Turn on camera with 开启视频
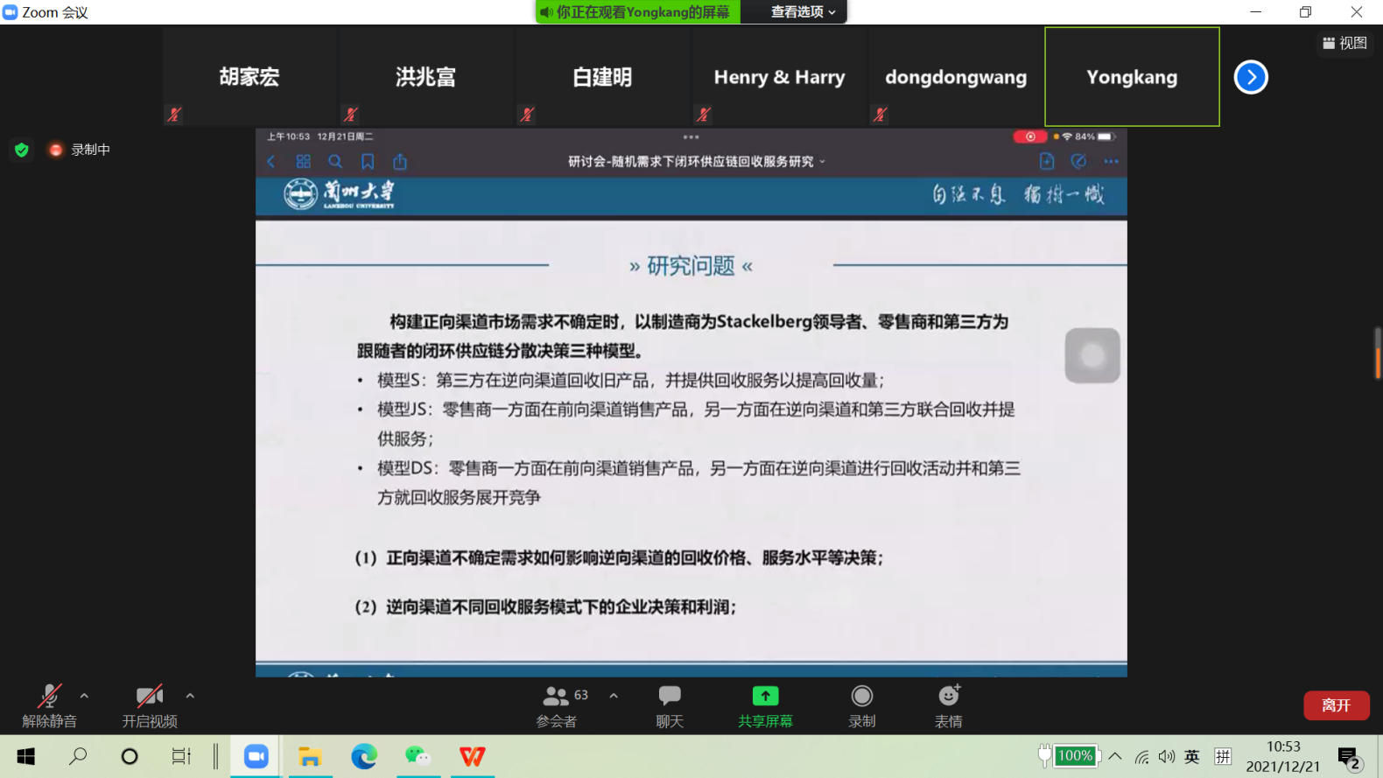The image size is (1383, 778). click(150, 705)
